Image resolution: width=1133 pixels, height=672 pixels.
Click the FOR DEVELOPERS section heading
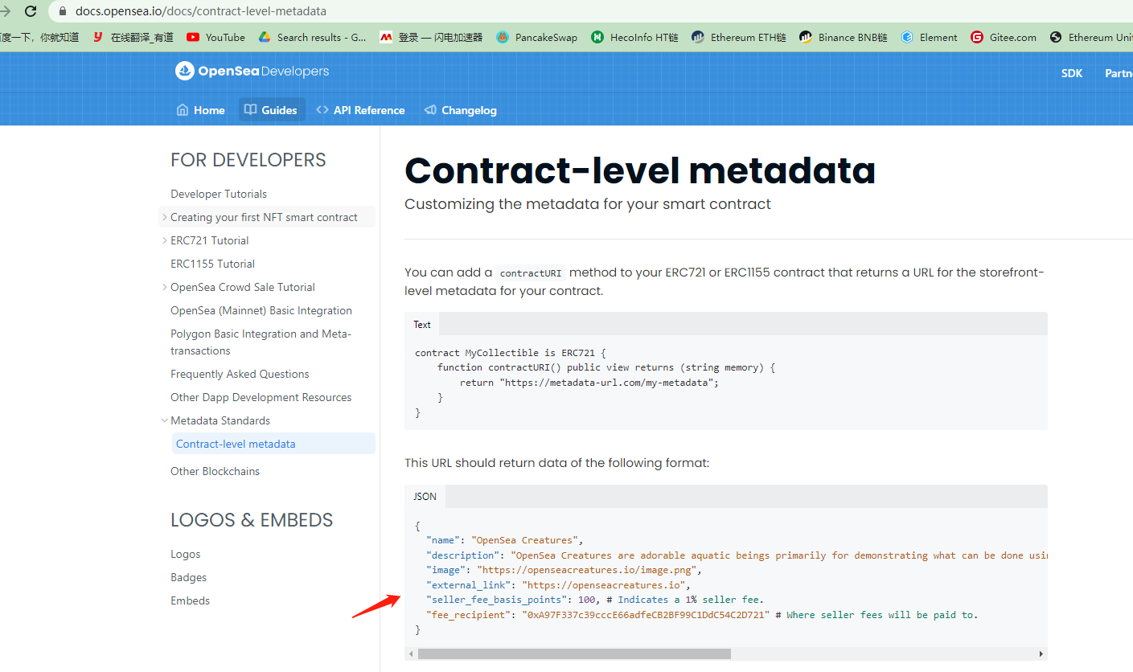click(x=248, y=160)
